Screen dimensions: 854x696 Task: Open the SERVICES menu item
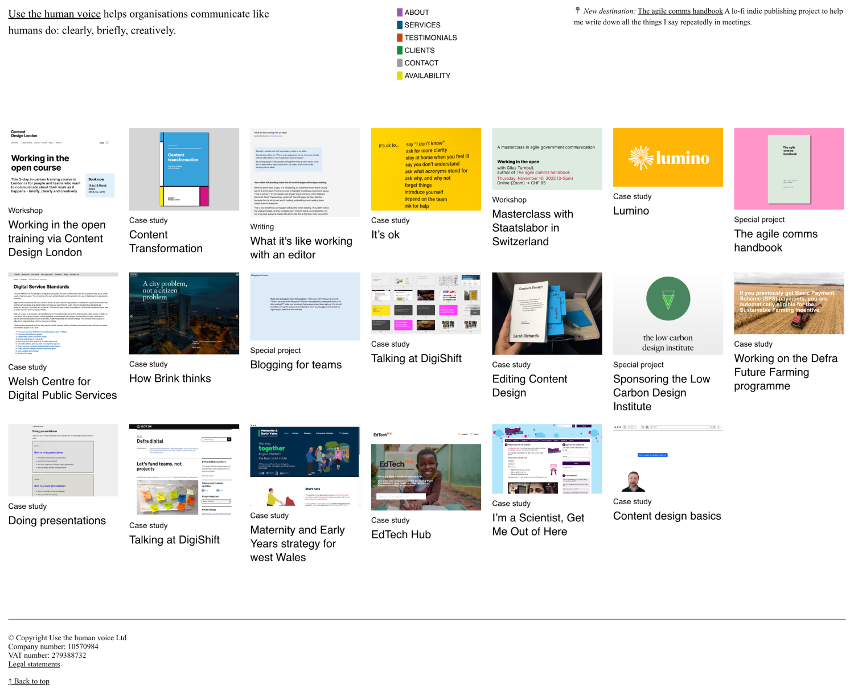(x=422, y=25)
